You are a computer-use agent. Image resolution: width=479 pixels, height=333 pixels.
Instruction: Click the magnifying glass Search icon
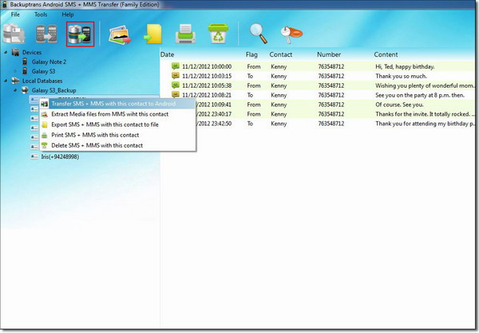(x=259, y=34)
